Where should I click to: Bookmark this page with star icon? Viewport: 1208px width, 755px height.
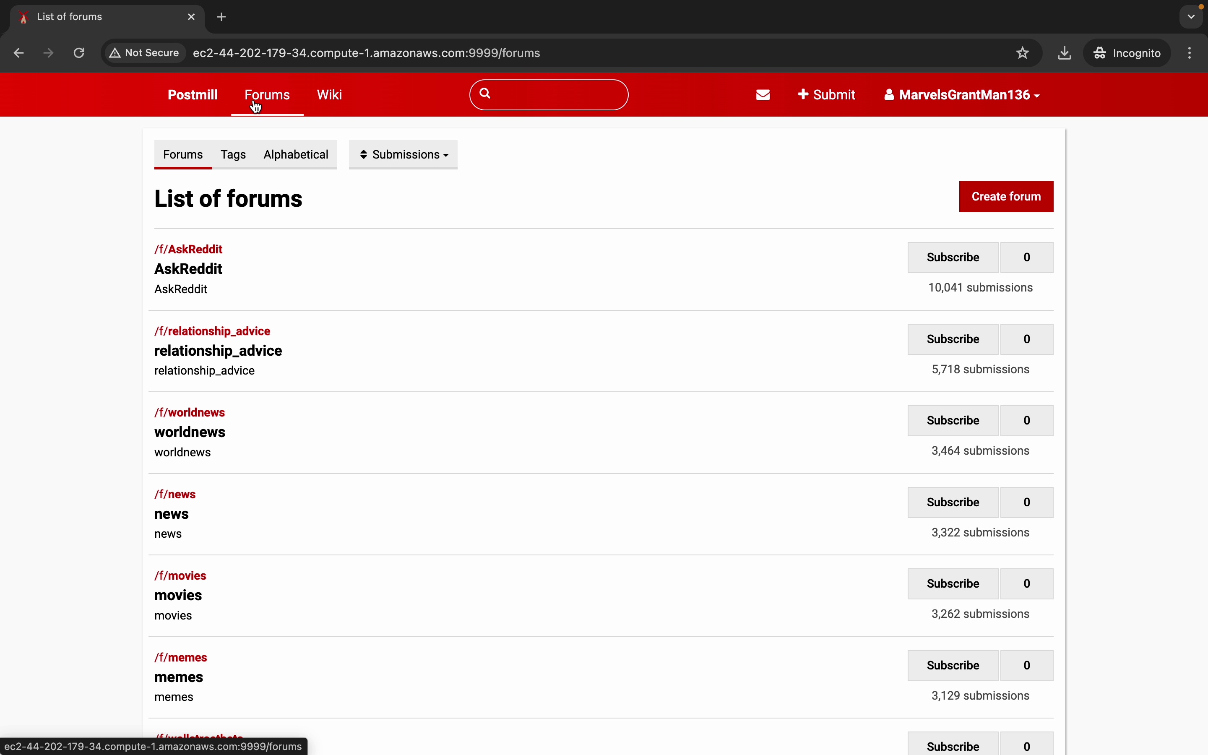point(1022,53)
